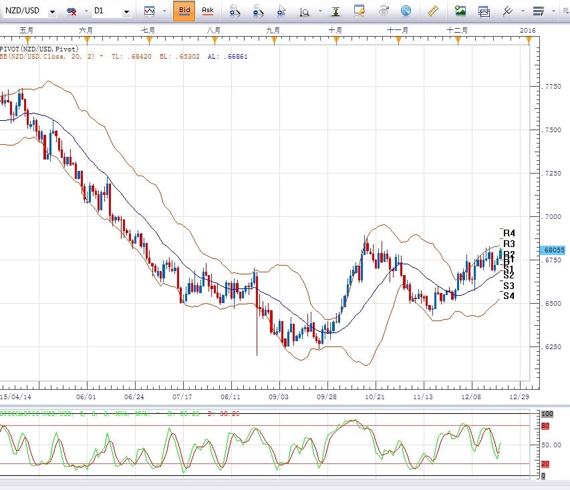Open the chart type icon
The height and width of the screenshot is (490, 570).
[x=149, y=11]
